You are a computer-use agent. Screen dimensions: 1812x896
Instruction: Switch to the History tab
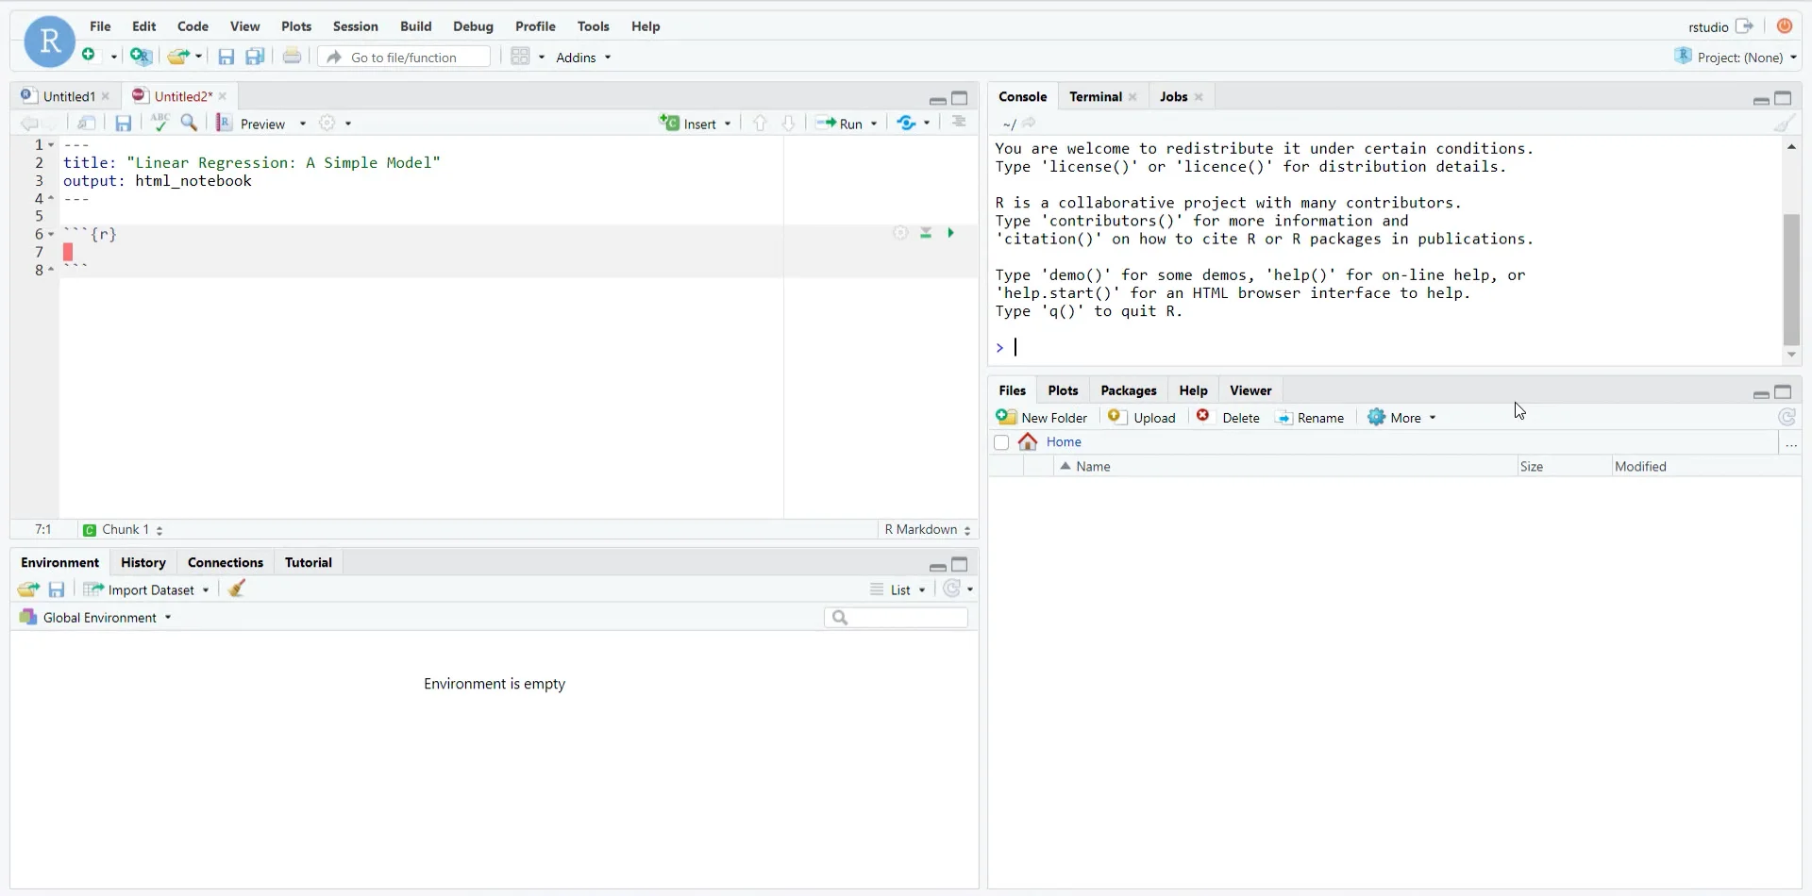tap(143, 562)
